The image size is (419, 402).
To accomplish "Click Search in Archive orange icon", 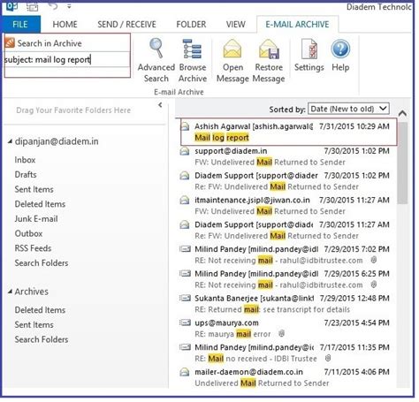I will (x=10, y=43).
